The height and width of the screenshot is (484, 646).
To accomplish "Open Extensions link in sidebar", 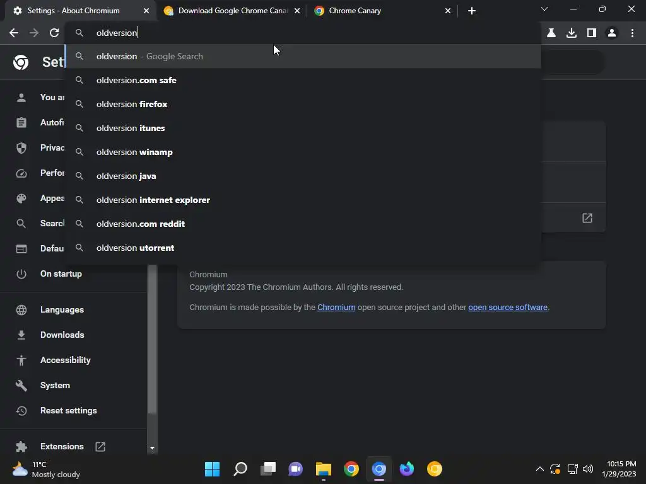I will coord(62,446).
